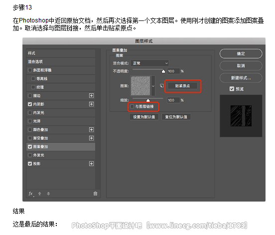Click the 贴紧原点 button
This screenshot has height=235, width=275.
click(x=182, y=86)
